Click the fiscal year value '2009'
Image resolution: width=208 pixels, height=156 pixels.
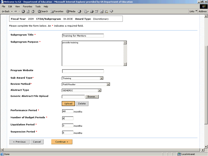[31, 19]
